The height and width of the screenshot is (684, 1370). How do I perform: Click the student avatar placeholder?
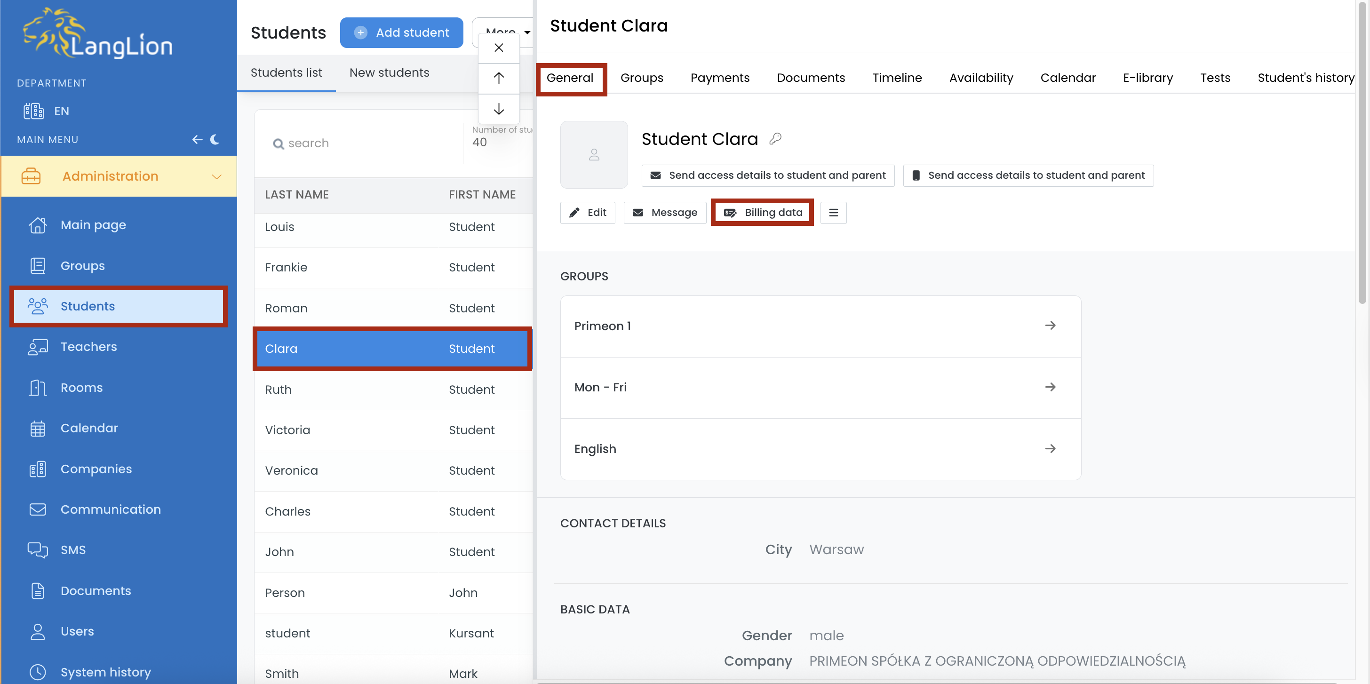pyautogui.click(x=594, y=154)
